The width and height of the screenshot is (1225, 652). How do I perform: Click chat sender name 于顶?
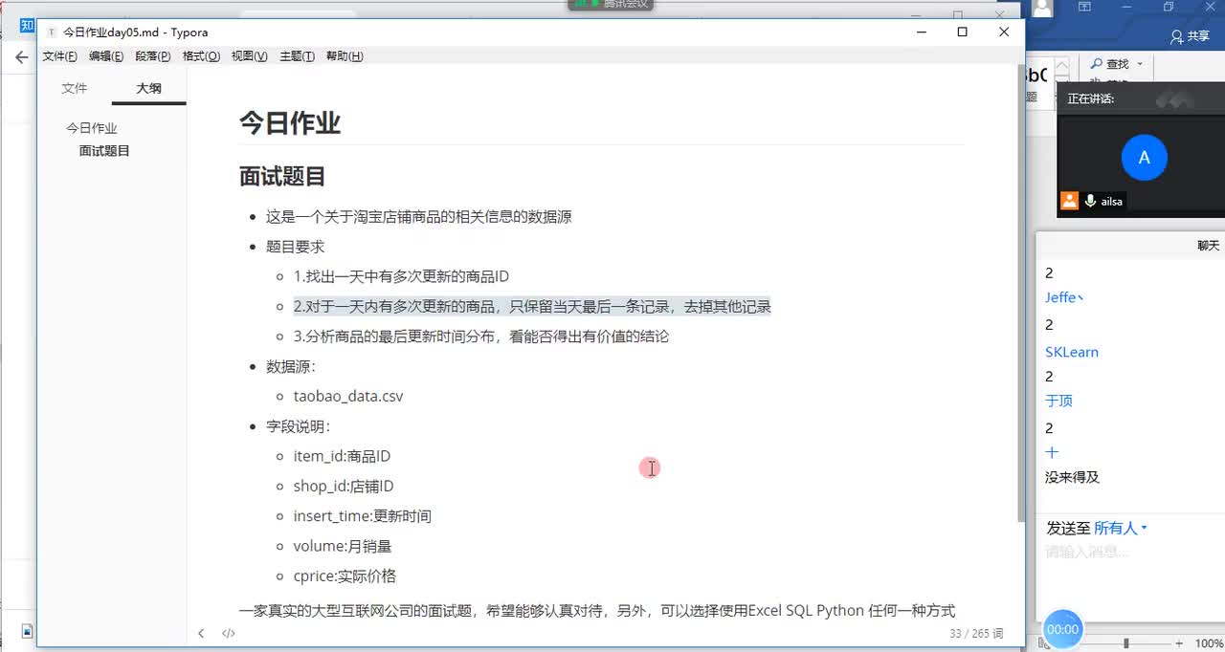[x=1058, y=402]
